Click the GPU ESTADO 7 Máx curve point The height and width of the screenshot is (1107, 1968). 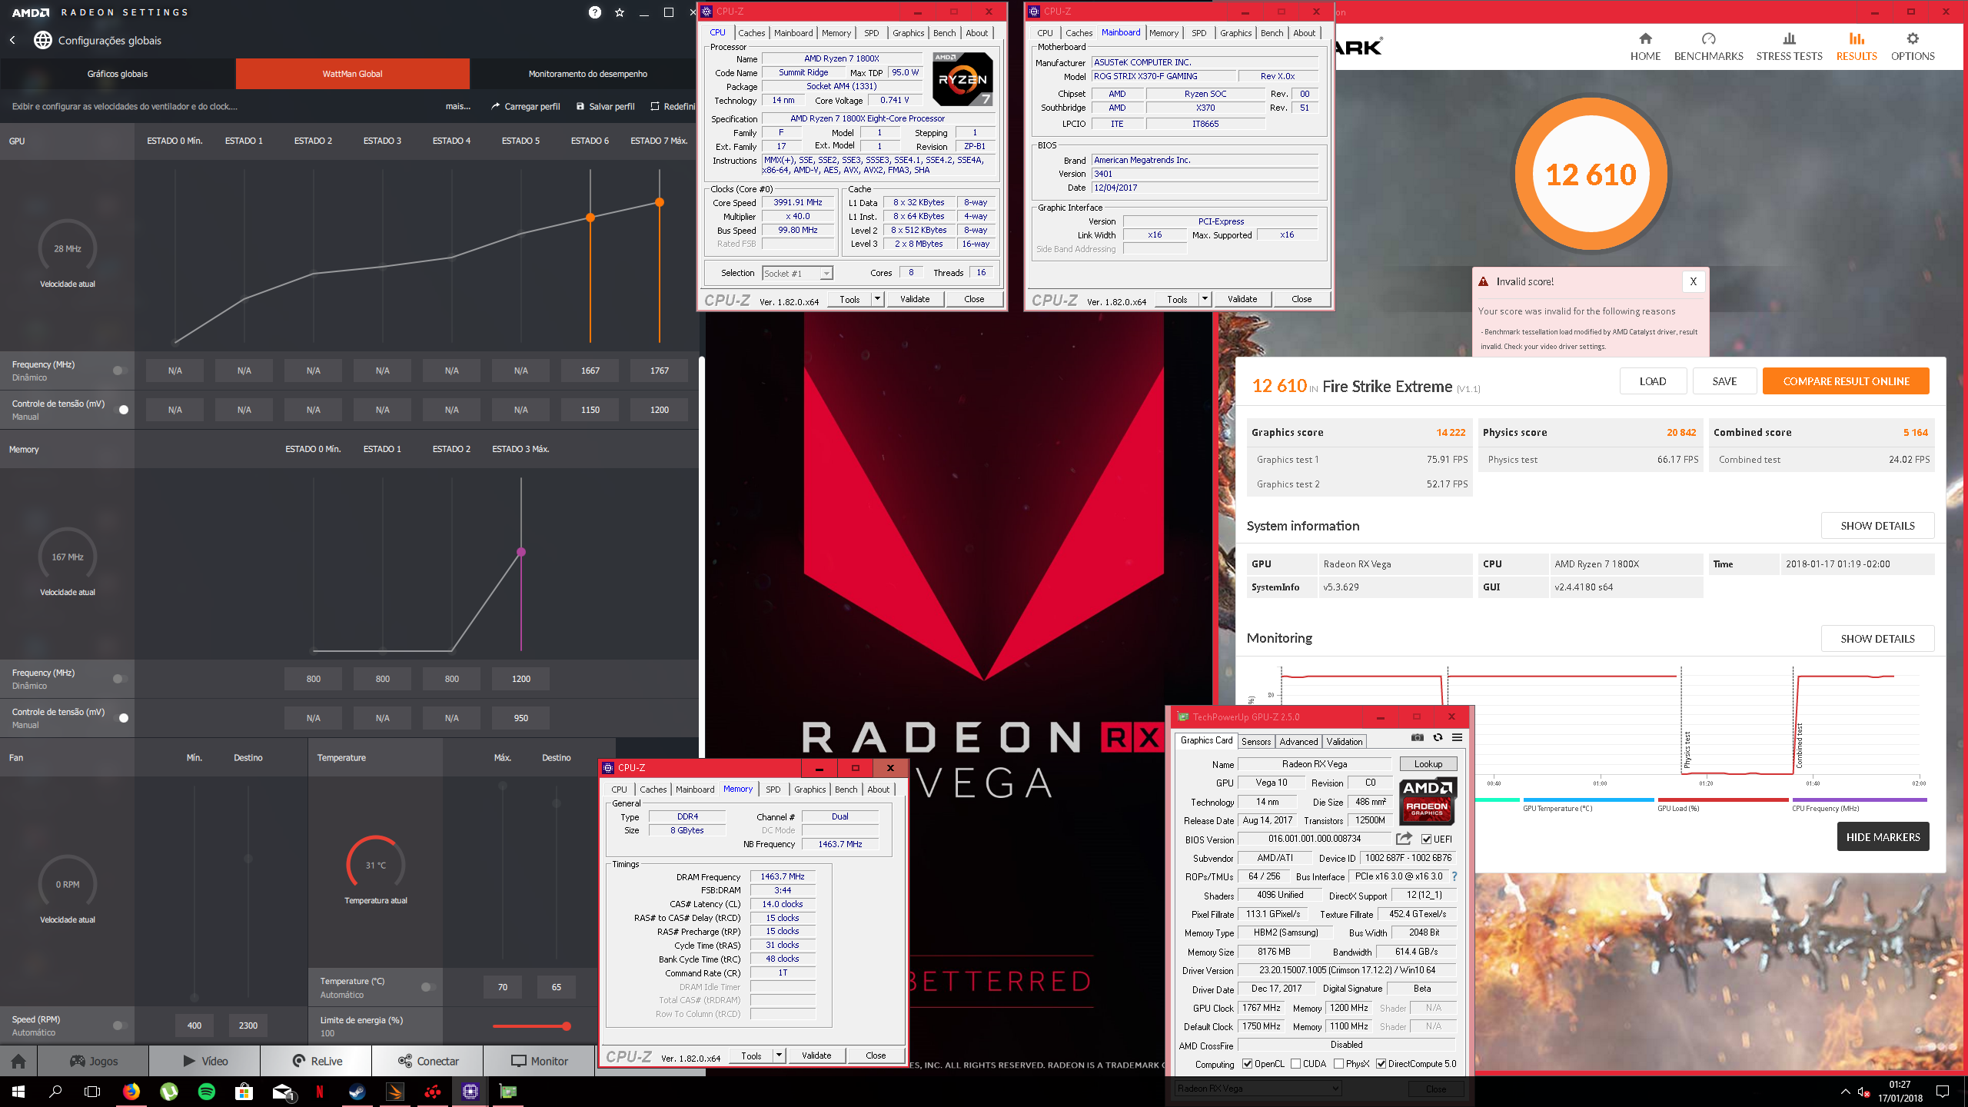pyautogui.click(x=660, y=202)
